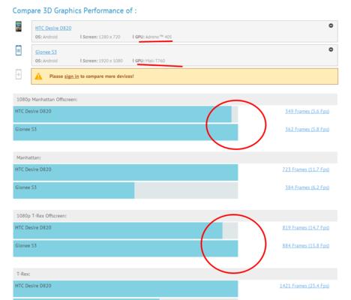Click Gionee bar under 1080p Manhattan Offscreen
Image resolution: width=351 pixels, height=300 pixels.
125,132
